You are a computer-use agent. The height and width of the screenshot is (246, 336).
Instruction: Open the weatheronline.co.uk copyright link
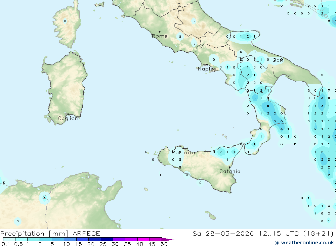tap(304, 243)
